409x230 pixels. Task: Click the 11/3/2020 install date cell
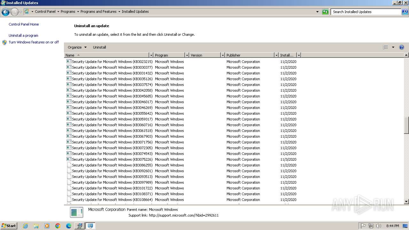pyautogui.click(x=288, y=159)
